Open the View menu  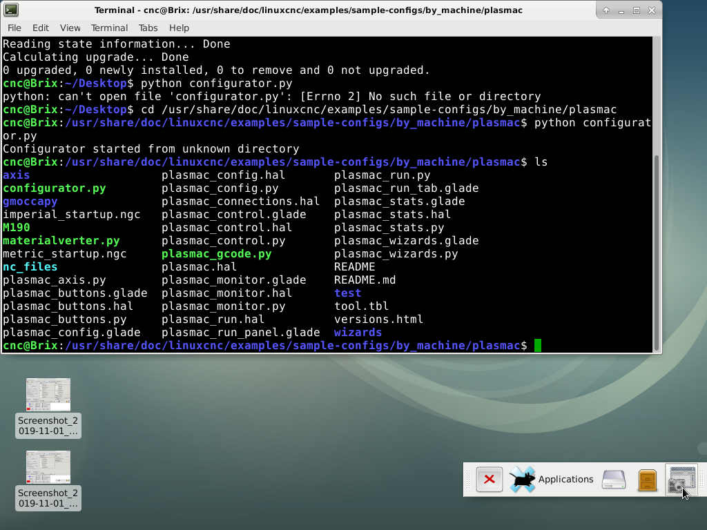click(70, 28)
